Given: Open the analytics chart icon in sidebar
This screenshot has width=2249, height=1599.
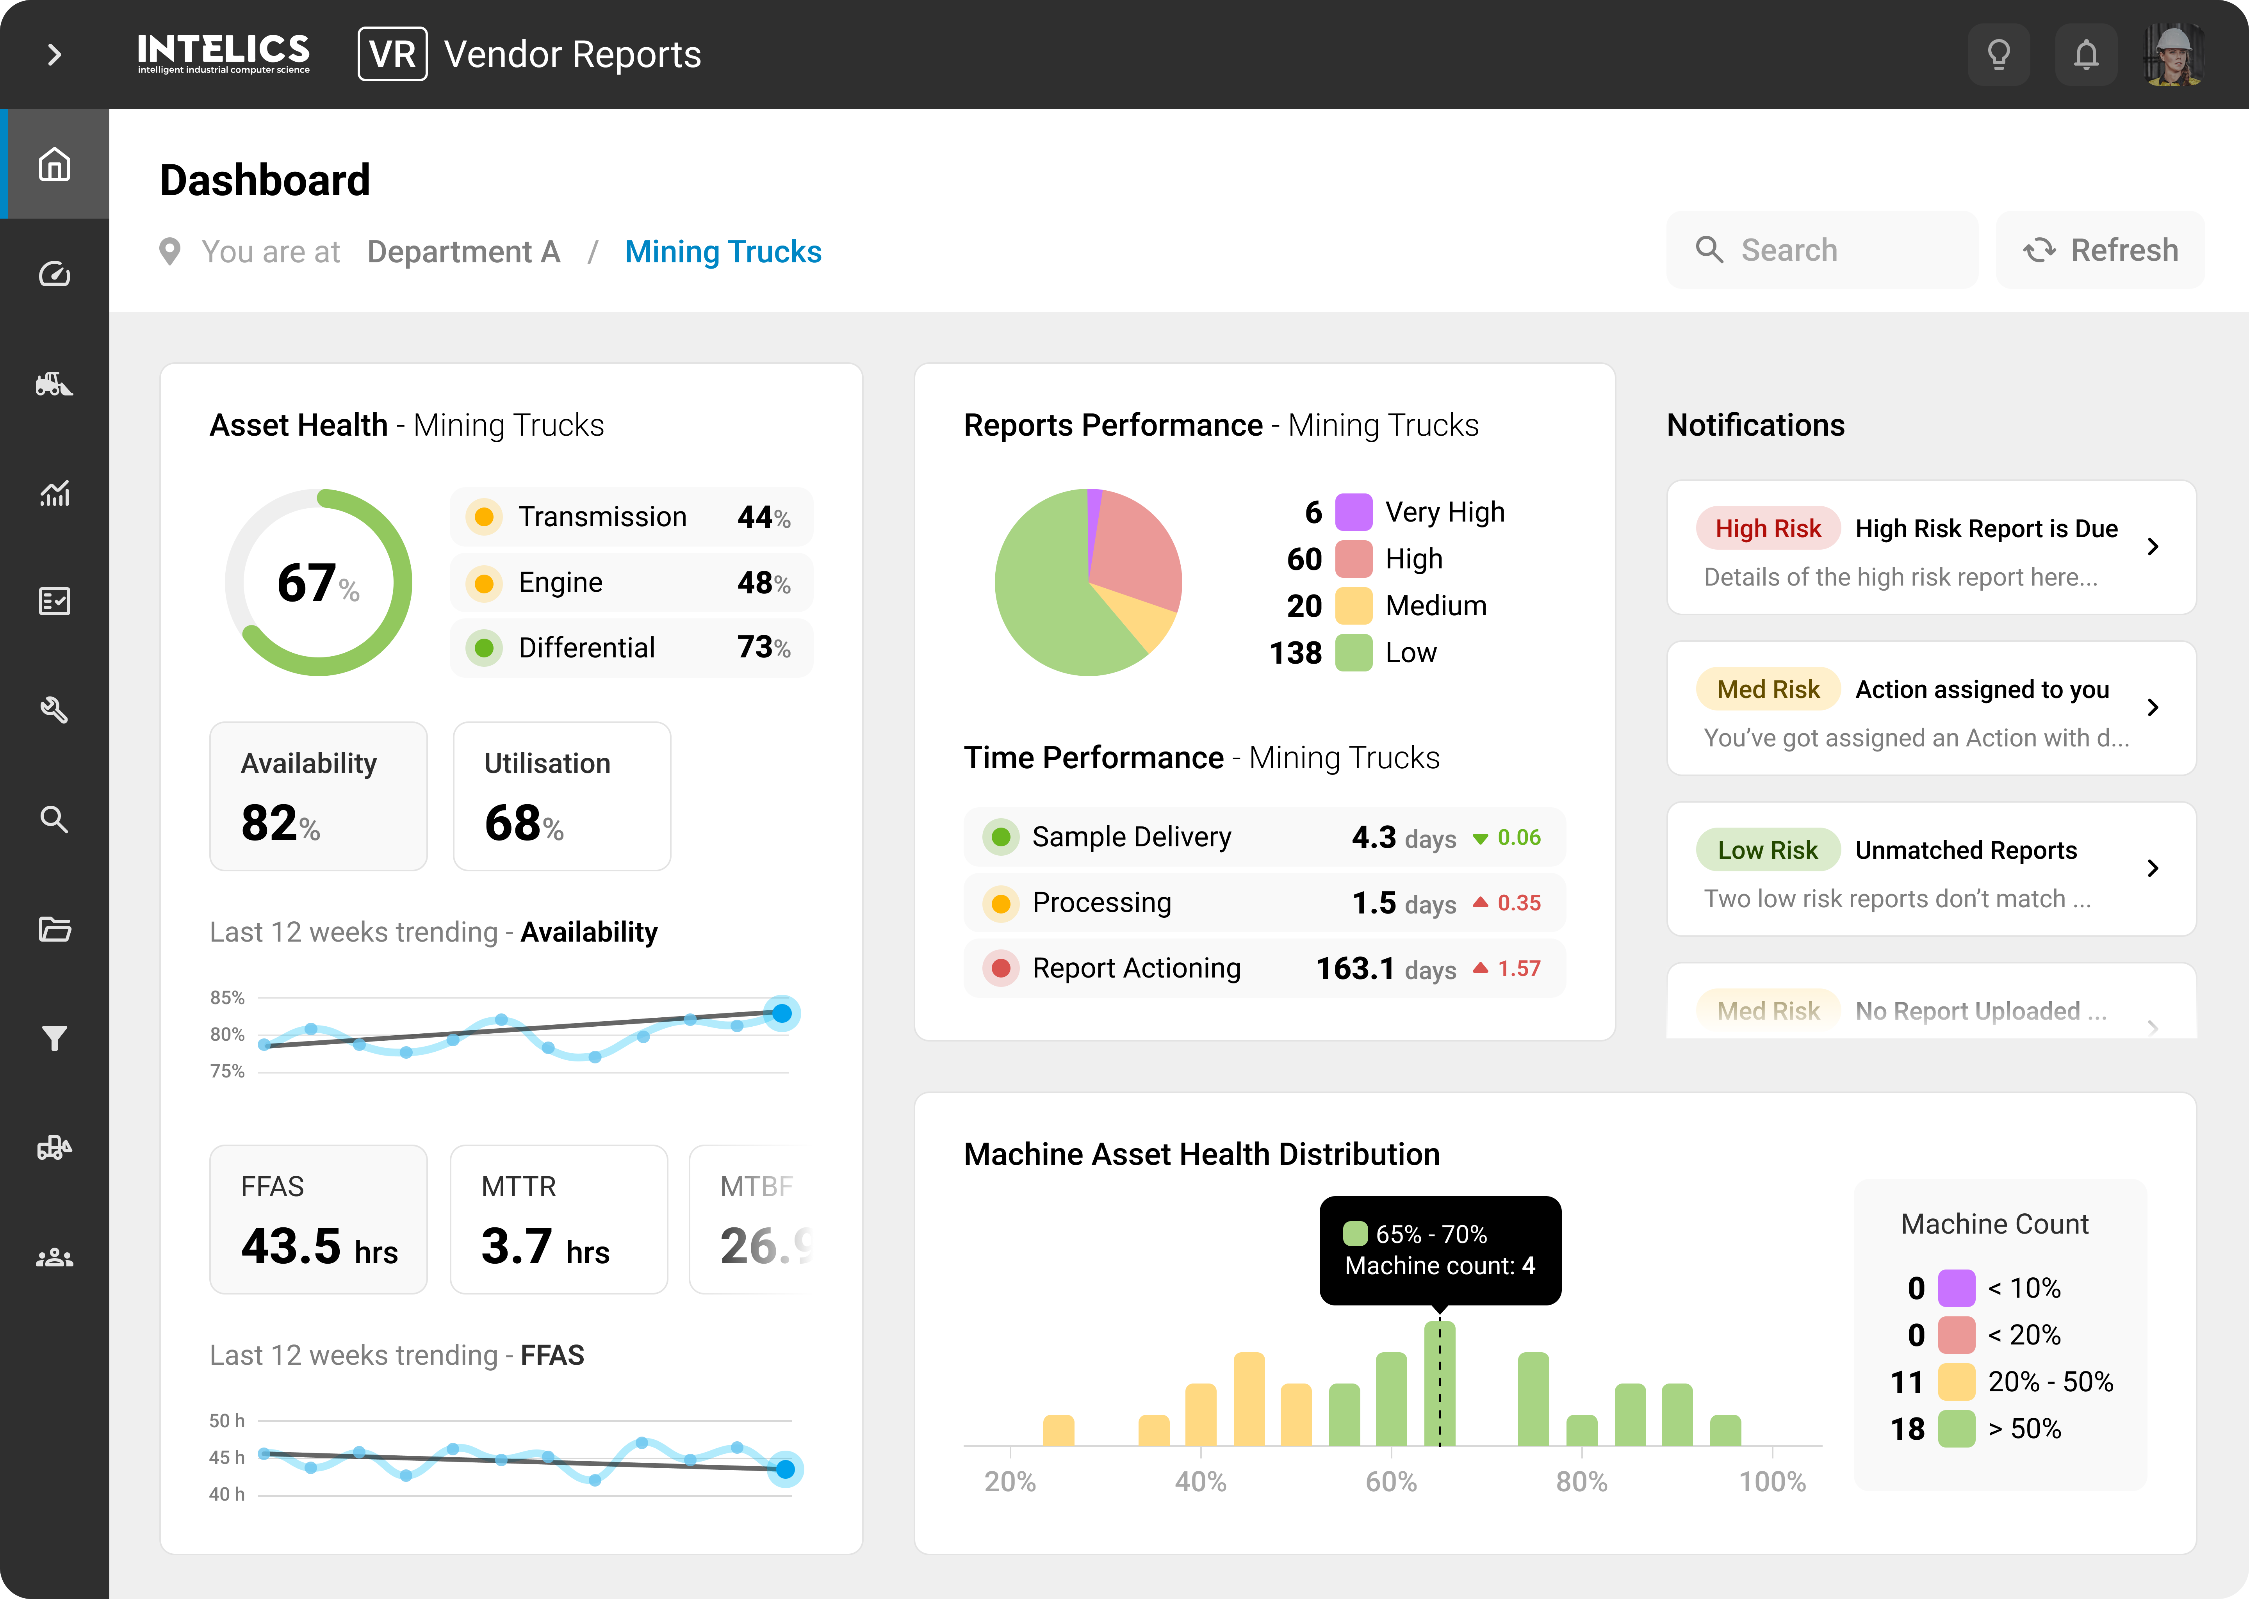Looking at the screenshot, I should pos(54,493).
